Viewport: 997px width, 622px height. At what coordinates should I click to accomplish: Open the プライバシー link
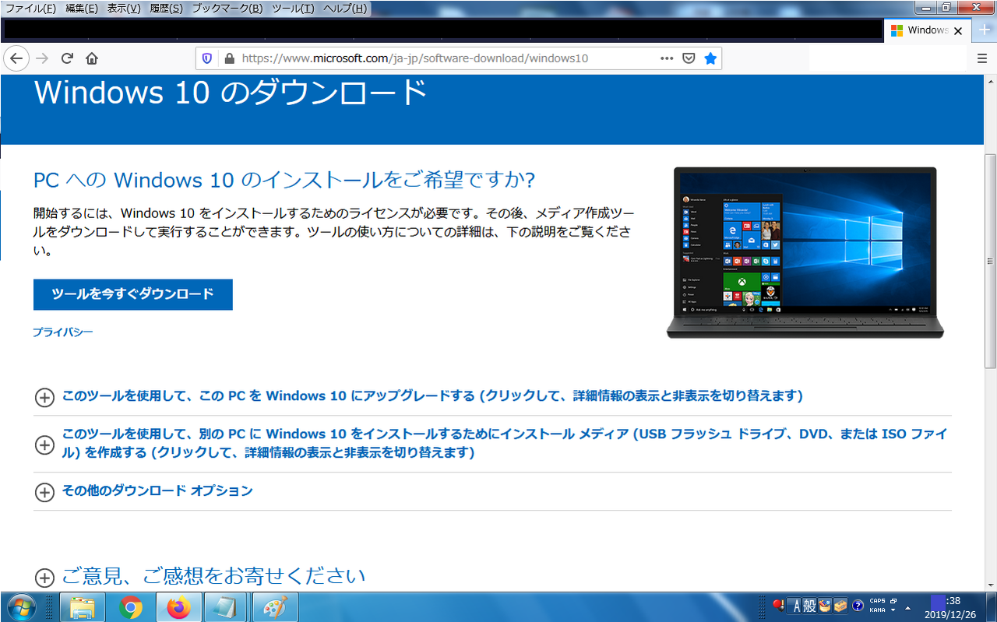(x=63, y=332)
